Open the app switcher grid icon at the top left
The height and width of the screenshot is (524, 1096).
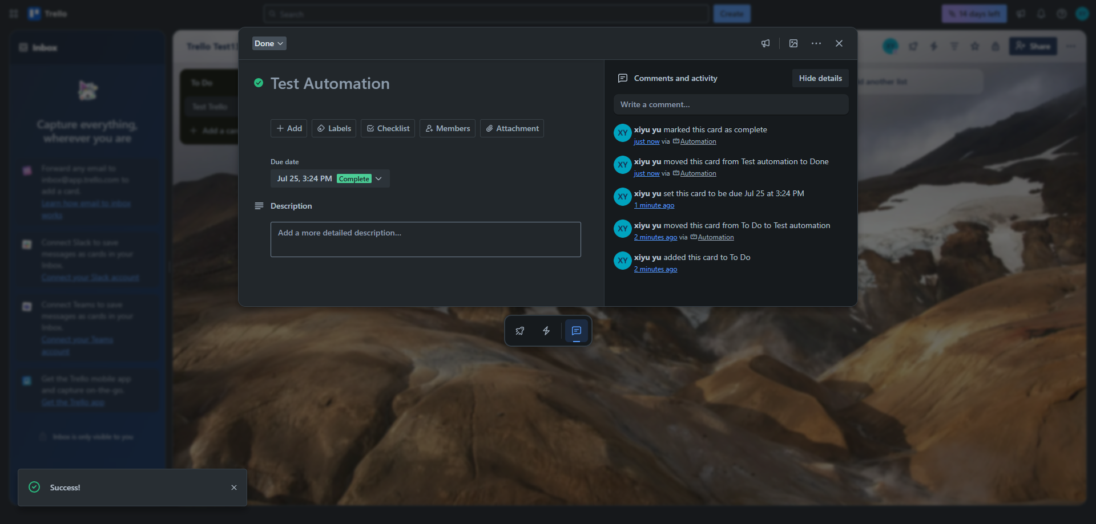pyautogui.click(x=14, y=14)
